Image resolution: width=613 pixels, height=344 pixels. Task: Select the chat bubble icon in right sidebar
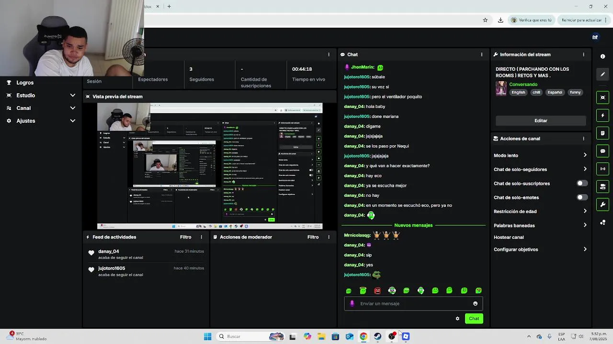click(x=602, y=151)
